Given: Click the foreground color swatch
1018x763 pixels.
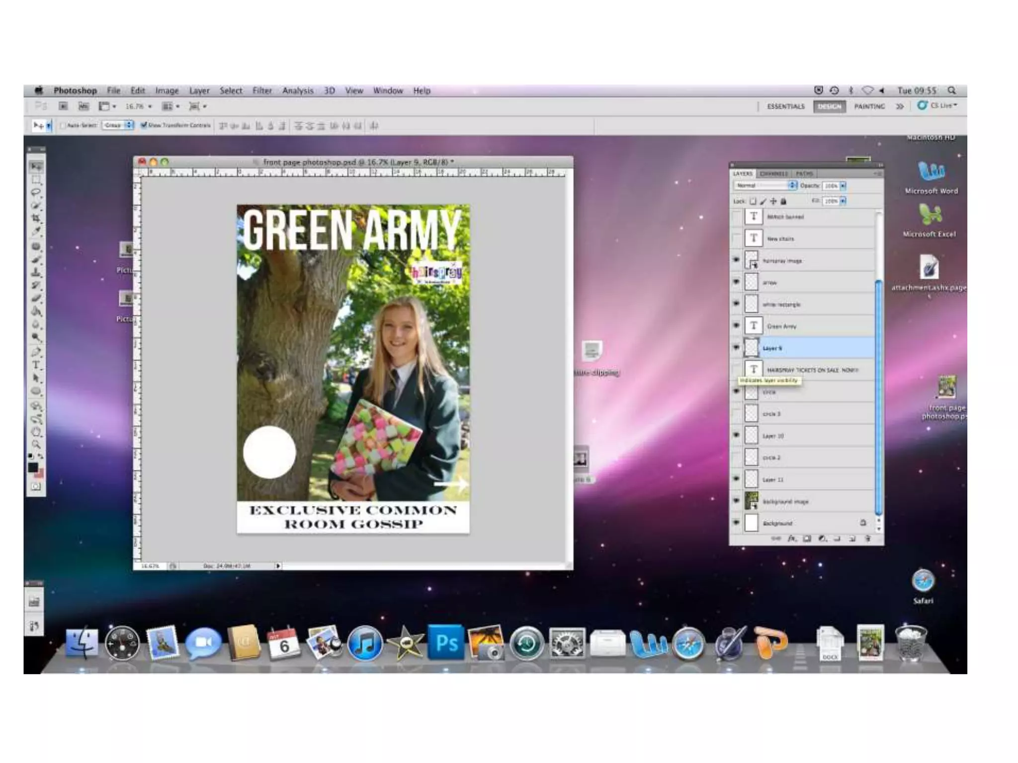Looking at the screenshot, I should coord(33,467).
